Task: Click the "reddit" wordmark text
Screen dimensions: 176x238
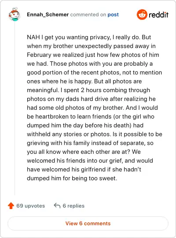Action: (158, 15)
